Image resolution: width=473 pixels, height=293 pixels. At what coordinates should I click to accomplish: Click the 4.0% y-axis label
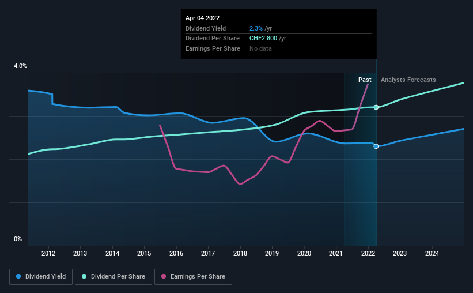[20, 66]
